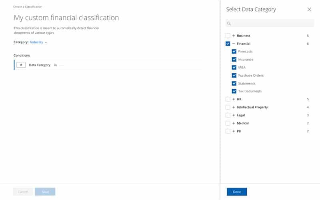Uncheck the Forecasts checkbox
Viewport: 320px width, 200px height.
pos(234,52)
